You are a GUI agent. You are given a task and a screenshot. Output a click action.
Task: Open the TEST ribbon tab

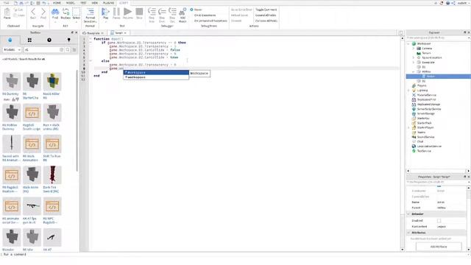(x=83, y=3)
